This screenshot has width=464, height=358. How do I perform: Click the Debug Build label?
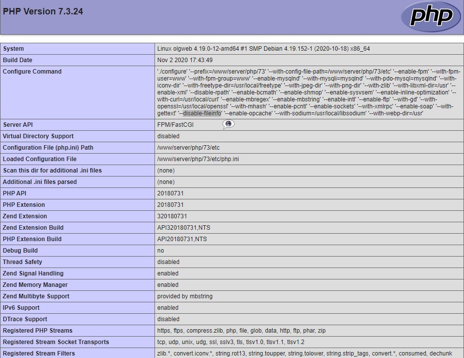coord(20,251)
